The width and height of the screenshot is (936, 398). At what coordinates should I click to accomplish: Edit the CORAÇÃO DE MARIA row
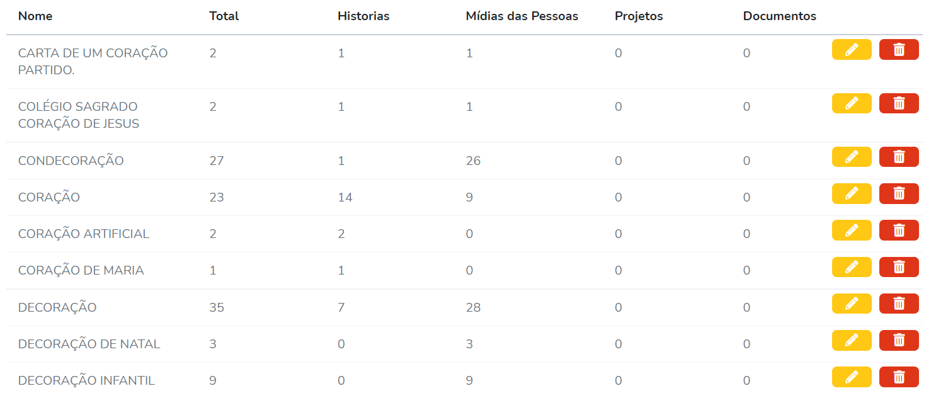852,267
